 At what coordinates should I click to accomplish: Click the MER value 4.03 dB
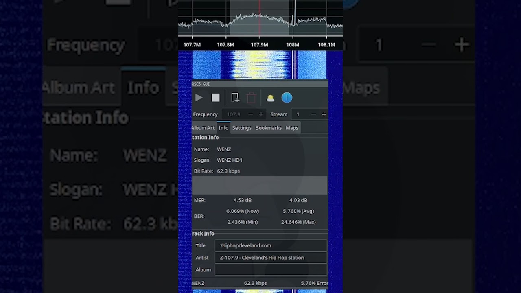[x=298, y=200]
